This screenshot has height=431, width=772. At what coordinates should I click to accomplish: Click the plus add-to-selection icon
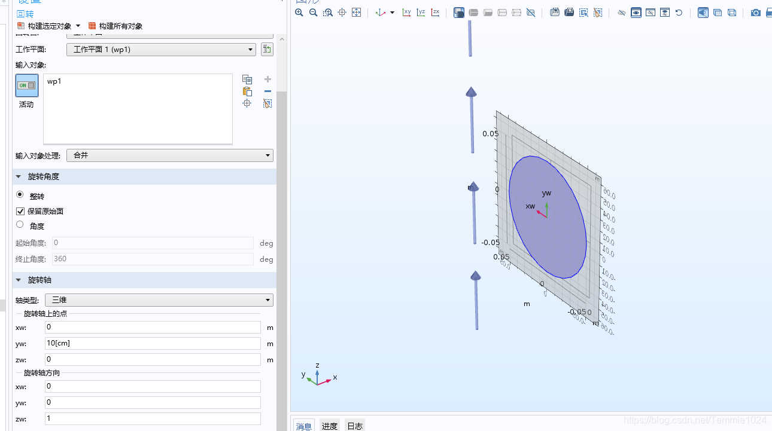click(x=268, y=80)
